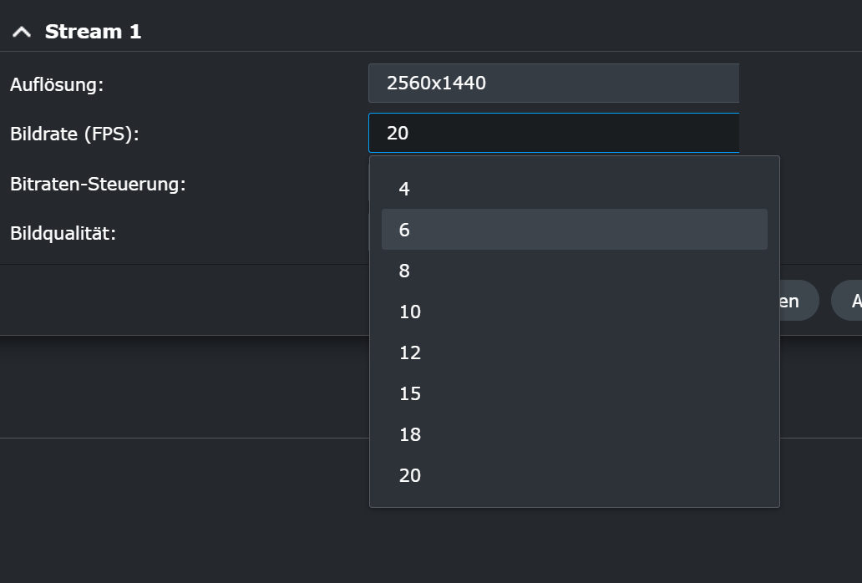Click the Bildrate (FPS) label
This screenshot has width=862, height=583.
[75, 134]
